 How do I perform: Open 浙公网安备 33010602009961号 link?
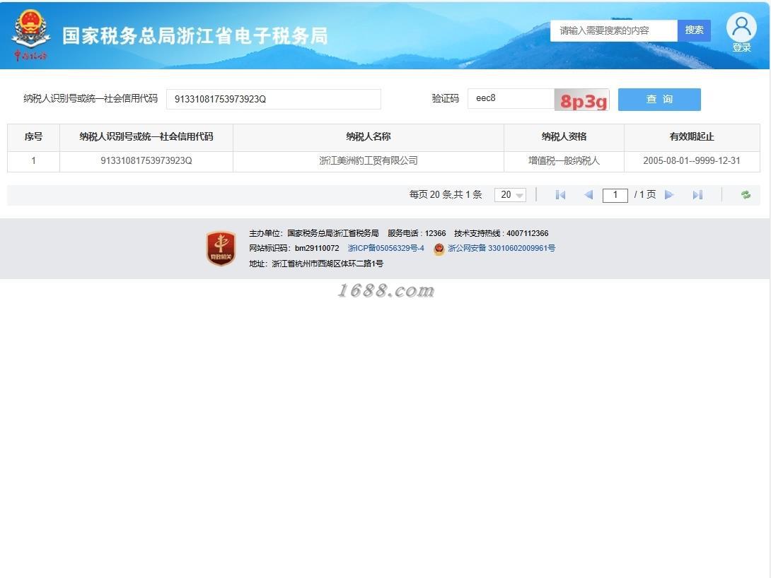pos(501,248)
